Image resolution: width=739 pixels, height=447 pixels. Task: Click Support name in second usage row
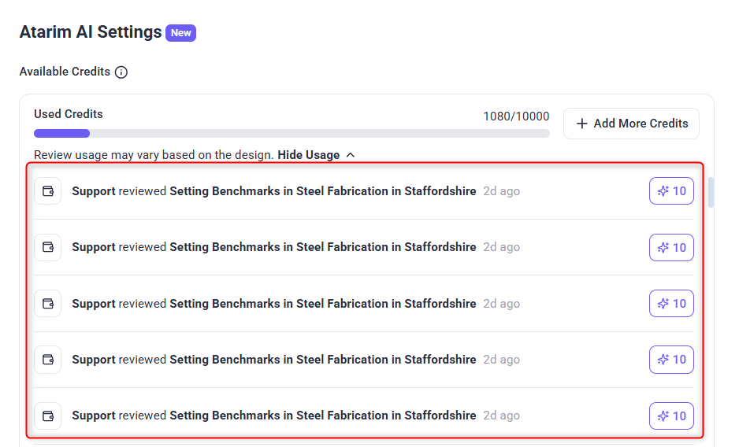click(94, 247)
